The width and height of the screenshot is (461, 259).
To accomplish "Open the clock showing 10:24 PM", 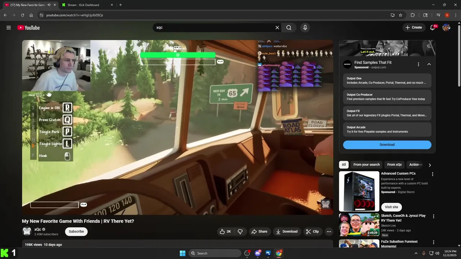I will point(450,253).
